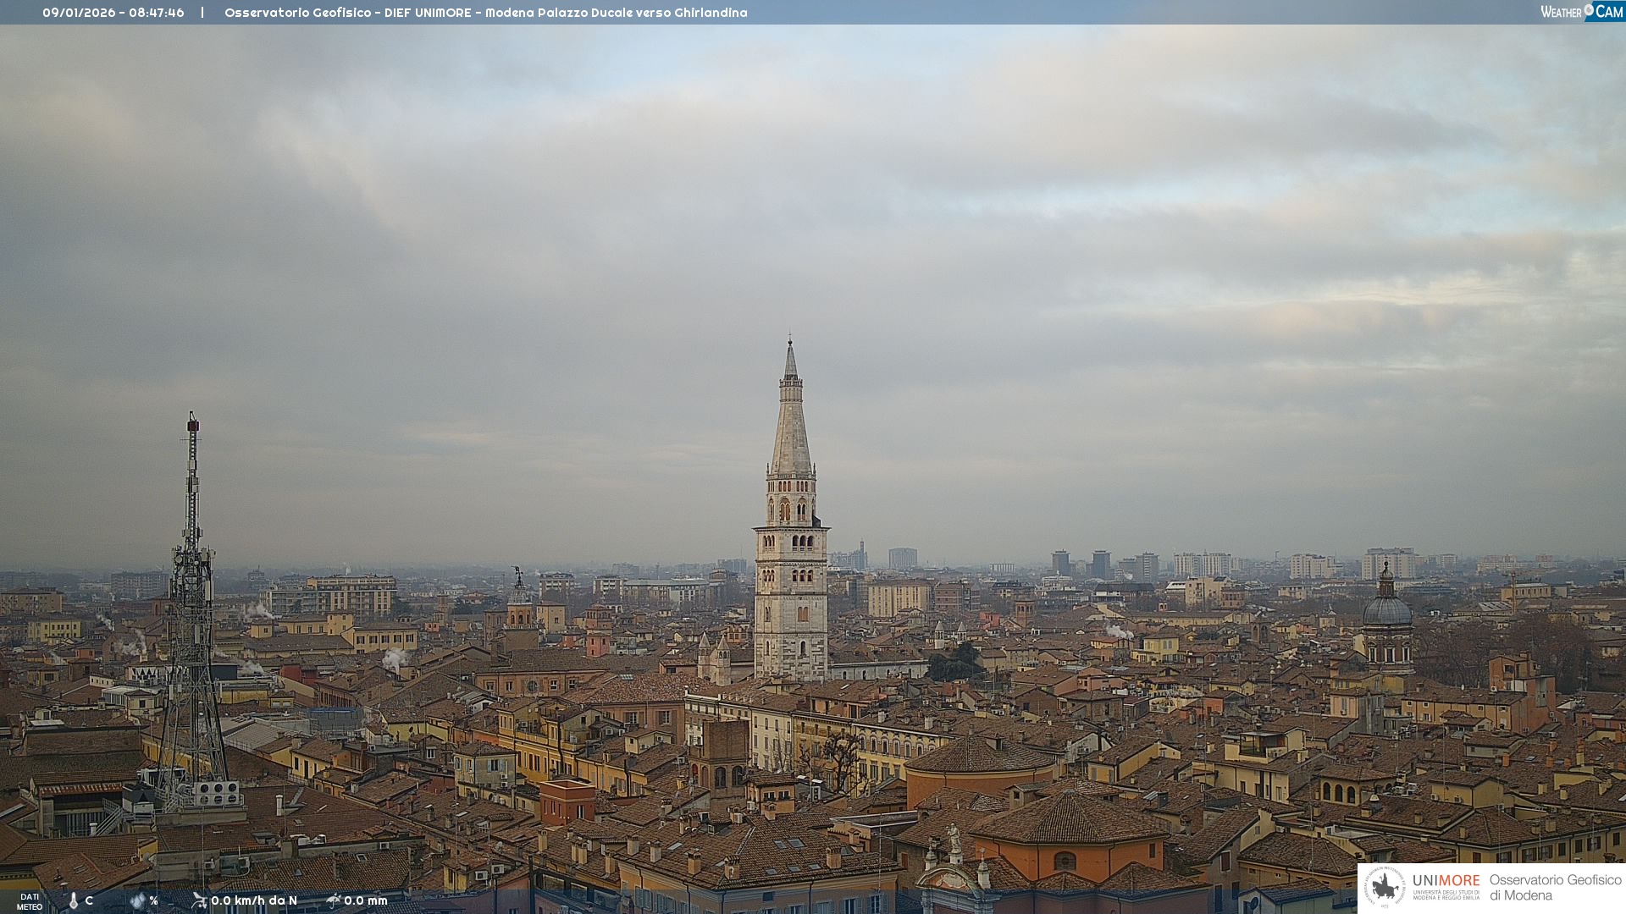
Task: Click the UNIMORE wordmark text
Action: click(x=1446, y=880)
